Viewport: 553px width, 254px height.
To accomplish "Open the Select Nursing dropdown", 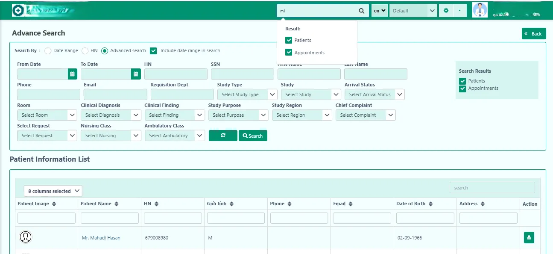I will [111, 136].
